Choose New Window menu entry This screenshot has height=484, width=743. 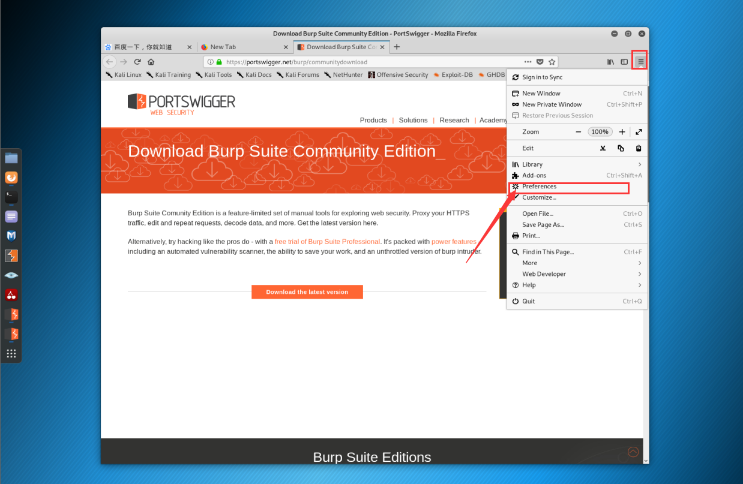click(577, 94)
